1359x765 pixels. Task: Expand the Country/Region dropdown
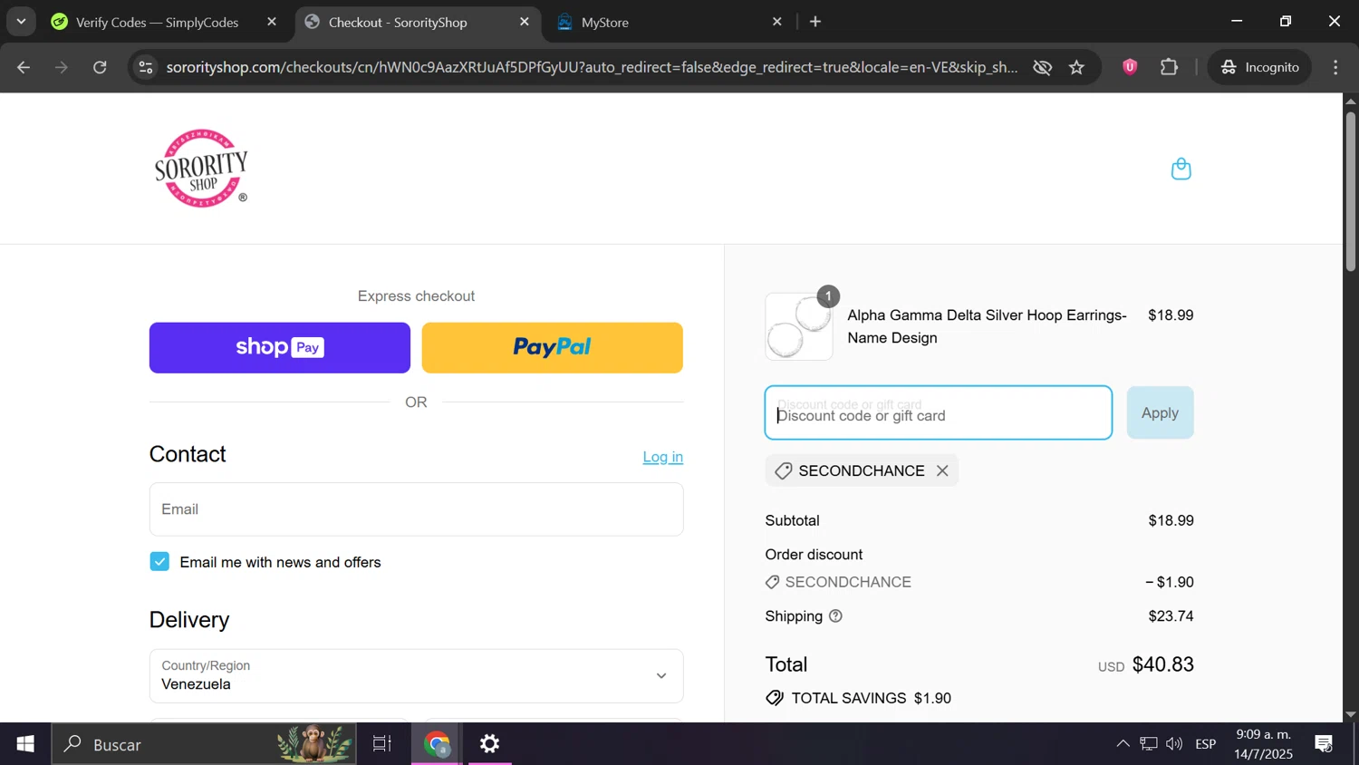coord(417,676)
